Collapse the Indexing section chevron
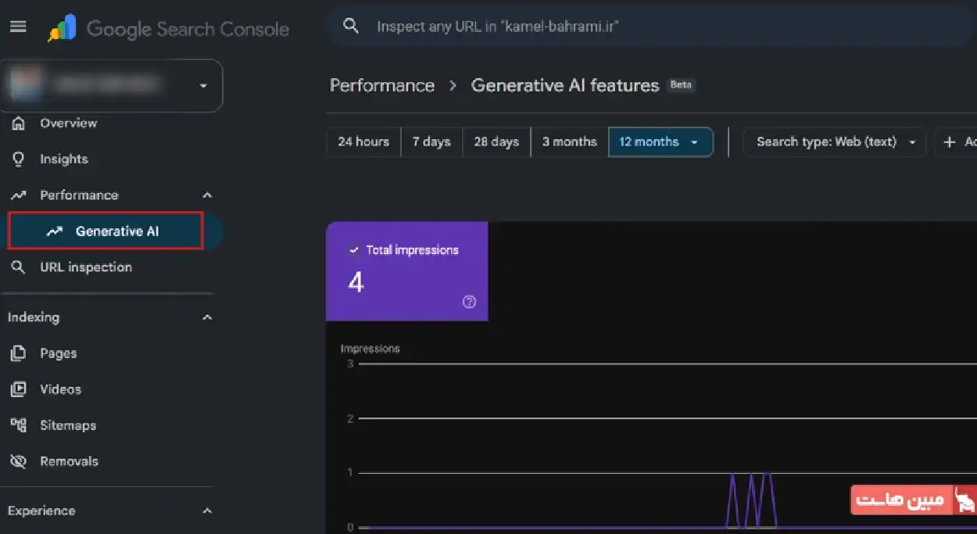The image size is (977, 534). (207, 317)
